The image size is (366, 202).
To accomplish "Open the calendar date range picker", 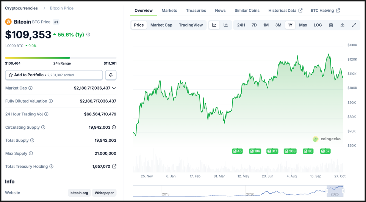I will point(331,25).
